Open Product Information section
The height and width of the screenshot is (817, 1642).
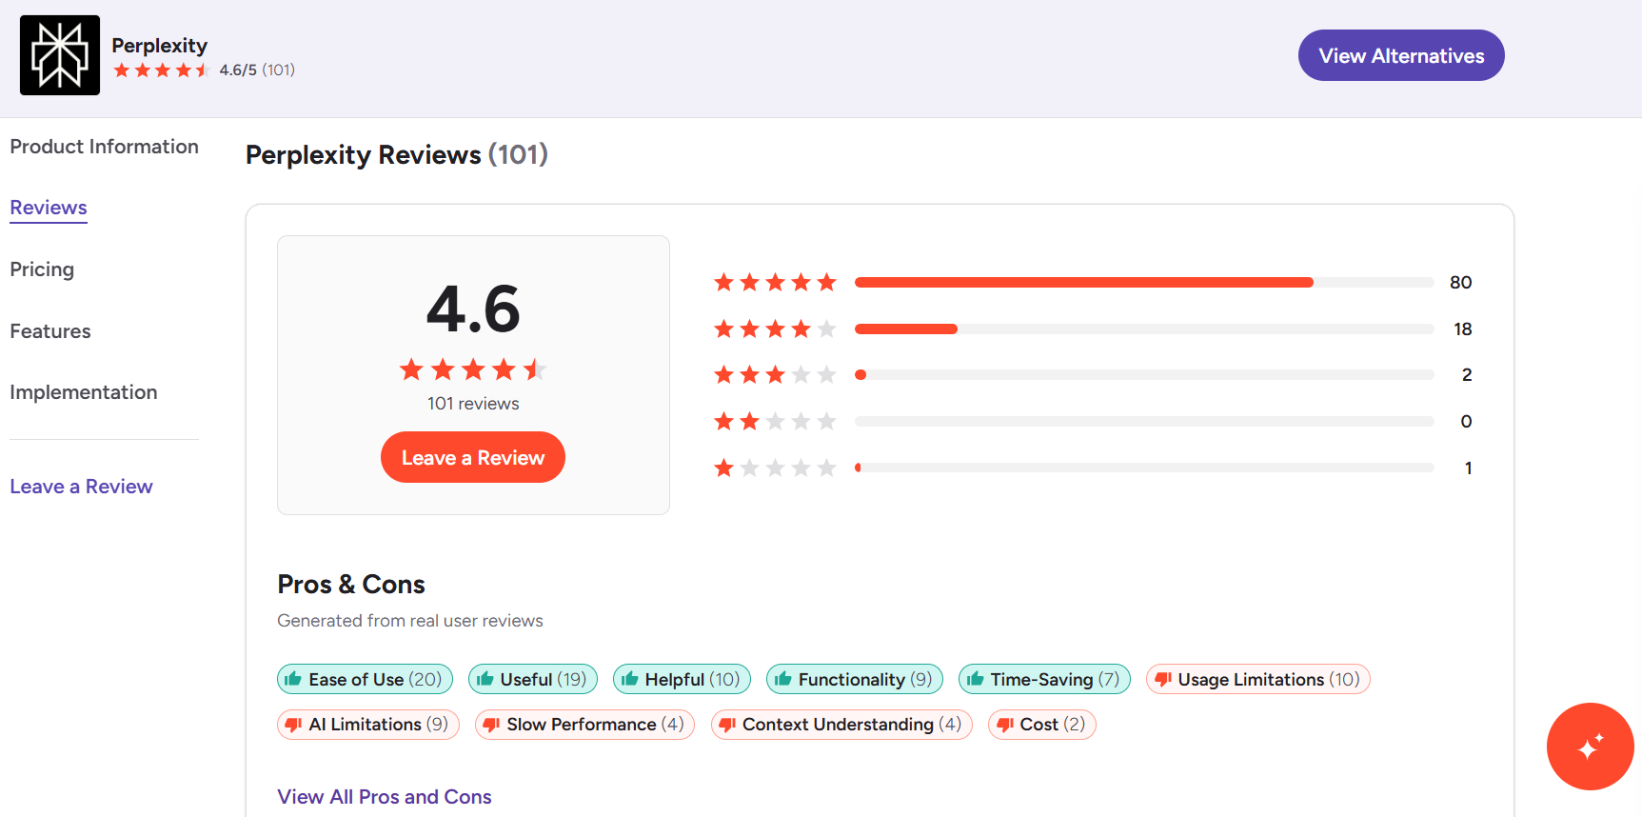pyautogui.click(x=104, y=147)
